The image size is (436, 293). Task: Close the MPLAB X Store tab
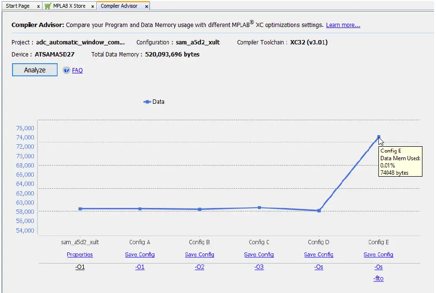coord(92,6)
